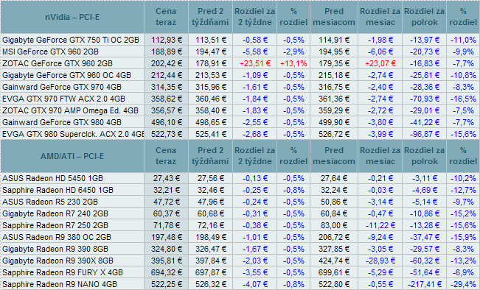
Task: Click AMD section Rozdiel za polrok header
Action: pyautogui.click(x=424, y=156)
